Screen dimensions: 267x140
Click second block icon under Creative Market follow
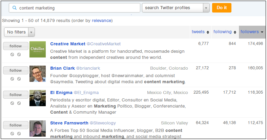(19, 54)
